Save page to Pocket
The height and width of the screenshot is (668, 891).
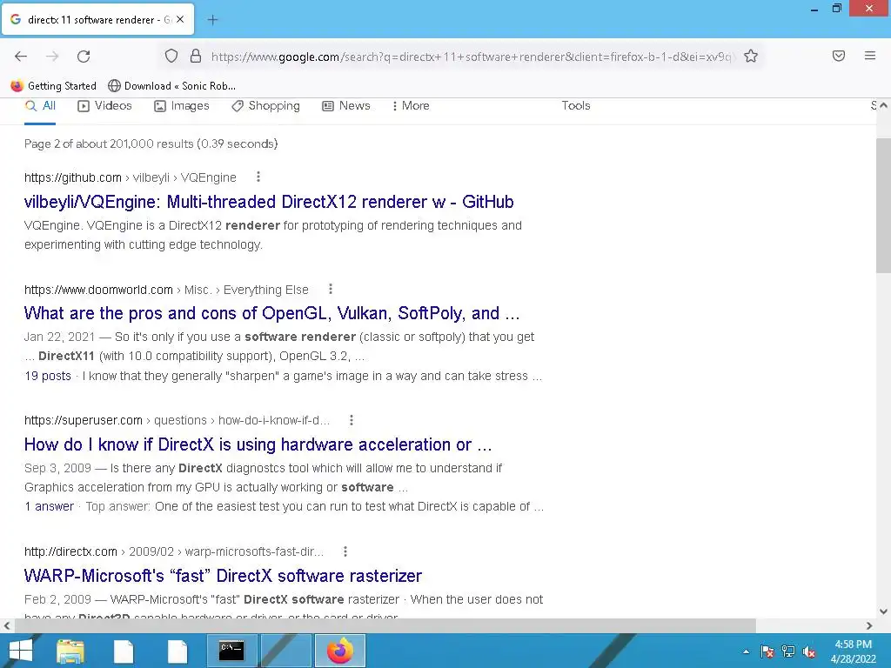pyautogui.click(x=838, y=56)
